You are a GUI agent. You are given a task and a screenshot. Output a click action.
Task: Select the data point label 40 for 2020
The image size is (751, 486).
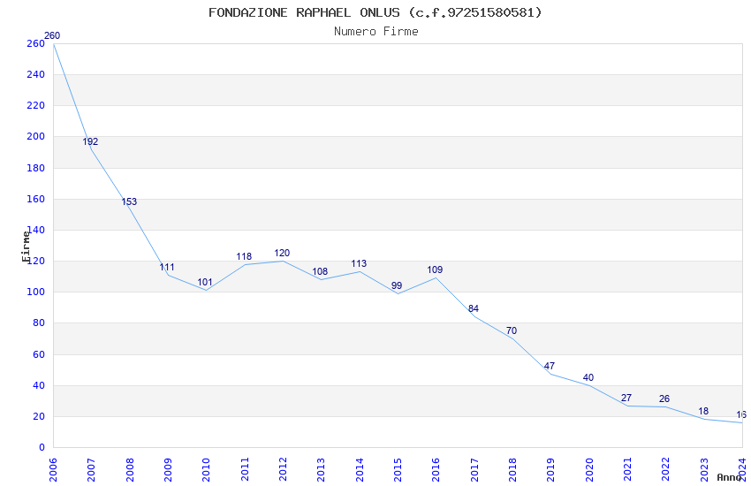[588, 377]
